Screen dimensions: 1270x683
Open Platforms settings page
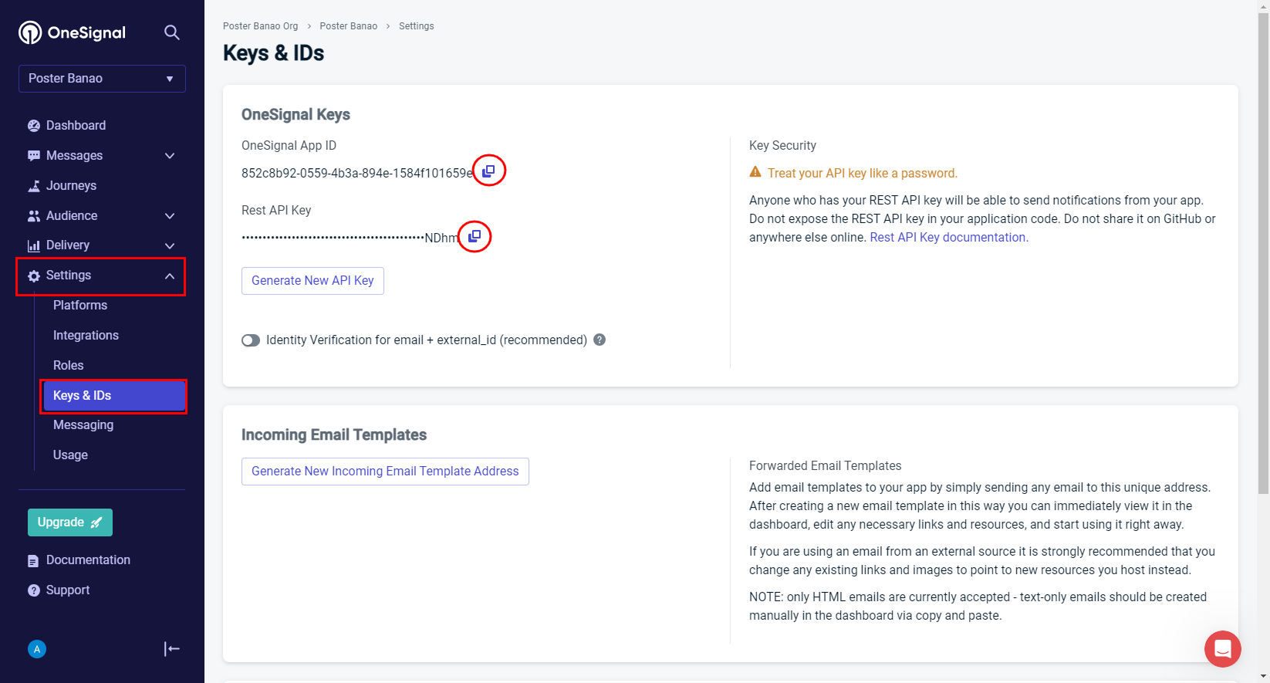tap(80, 305)
